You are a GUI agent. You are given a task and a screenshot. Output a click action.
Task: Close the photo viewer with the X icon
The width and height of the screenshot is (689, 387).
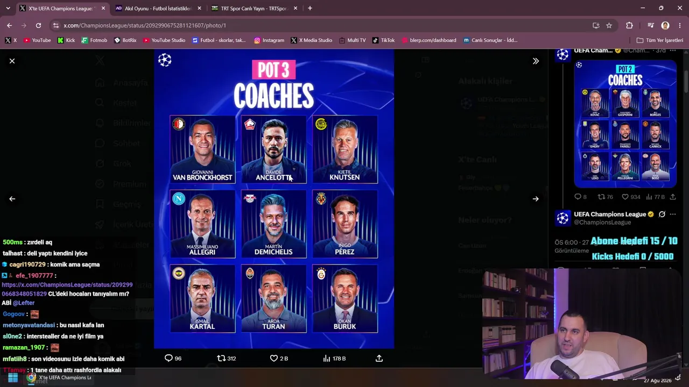pos(12,61)
